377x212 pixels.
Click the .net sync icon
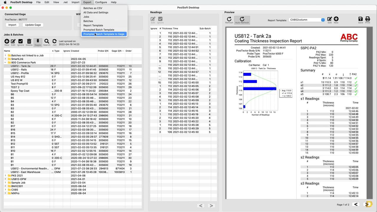coord(54,42)
